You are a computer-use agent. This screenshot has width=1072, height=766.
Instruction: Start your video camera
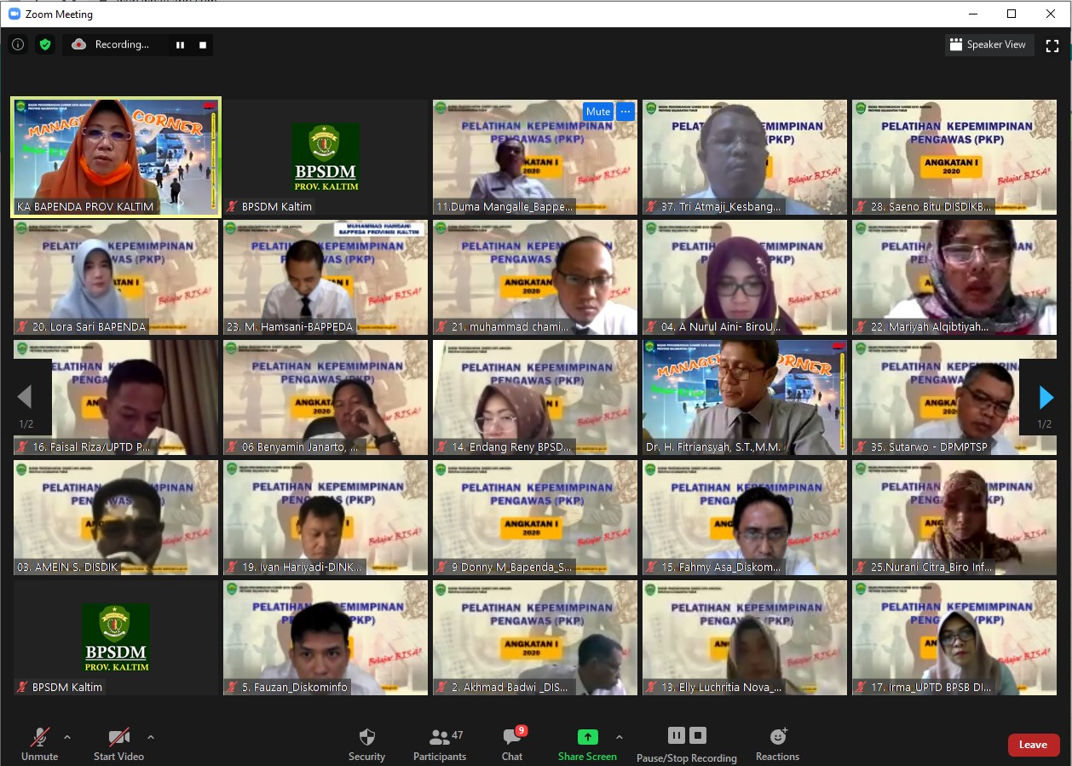[118, 744]
